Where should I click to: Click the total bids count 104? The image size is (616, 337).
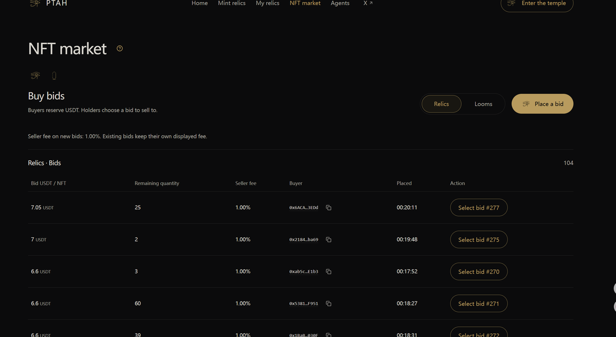pyautogui.click(x=568, y=163)
